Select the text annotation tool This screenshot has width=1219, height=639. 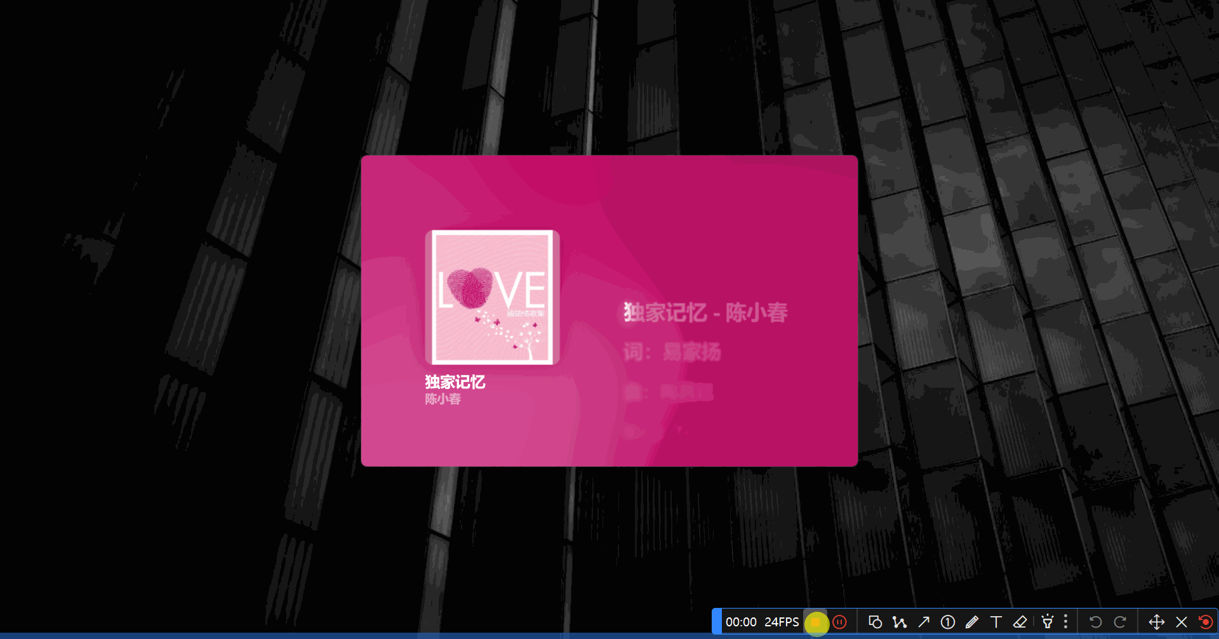(x=996, y=622)
